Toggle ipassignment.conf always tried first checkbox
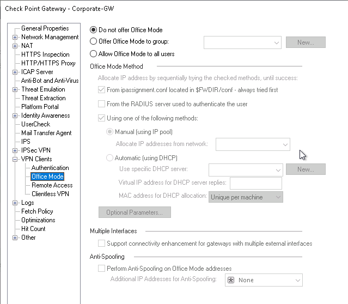 (101, 90)
